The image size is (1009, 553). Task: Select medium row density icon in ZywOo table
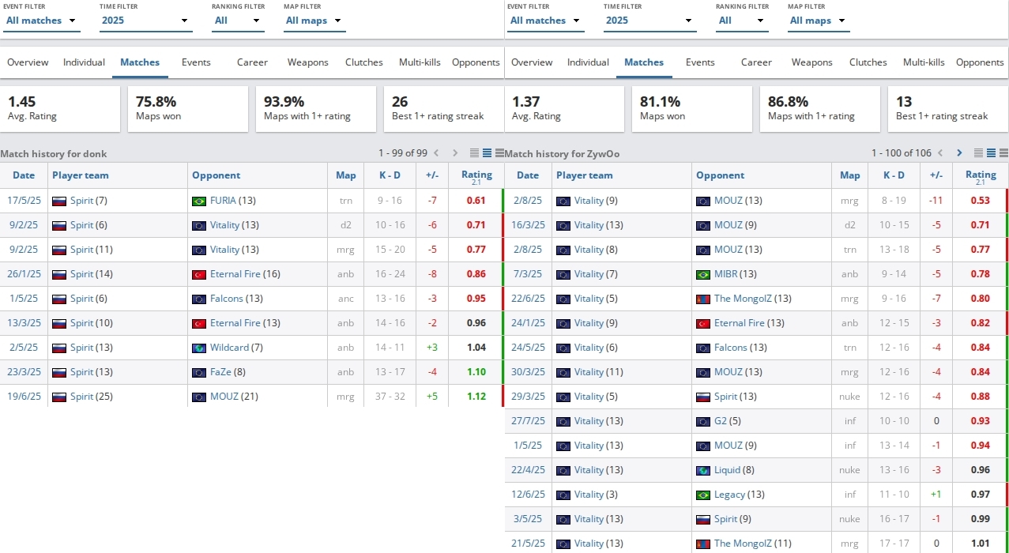coord(992,153)
